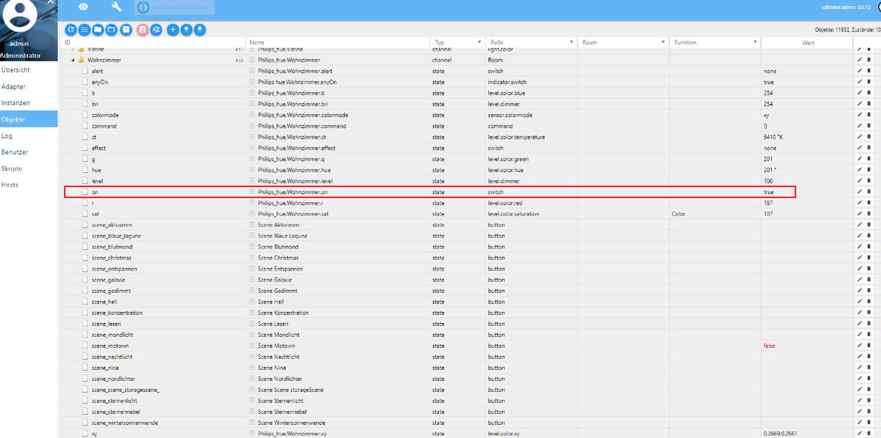Open the Rolle column filter dropdown
This screenshot has height=438, width=881.
point(571,43)
